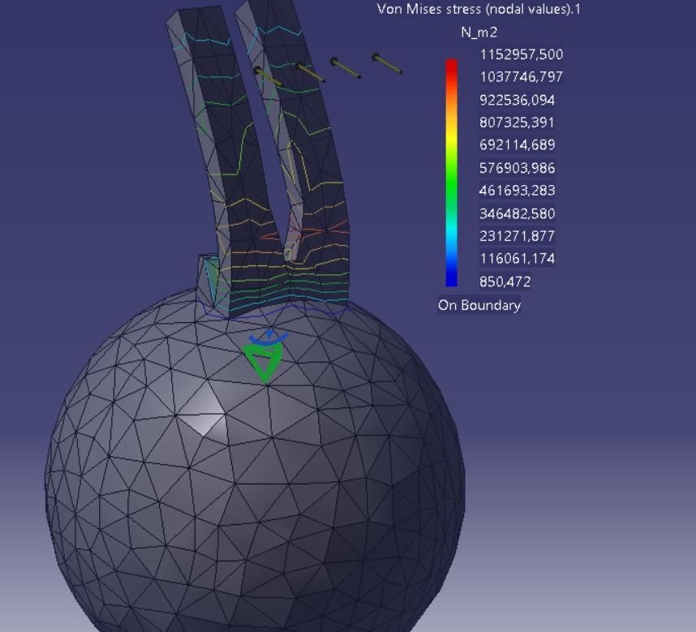Click legend value 116061,174
The width and height of the screenshot is (696, 632).
pos(517,258)
